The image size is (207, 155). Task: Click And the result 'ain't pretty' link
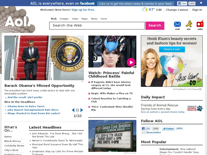pos(25,97)
